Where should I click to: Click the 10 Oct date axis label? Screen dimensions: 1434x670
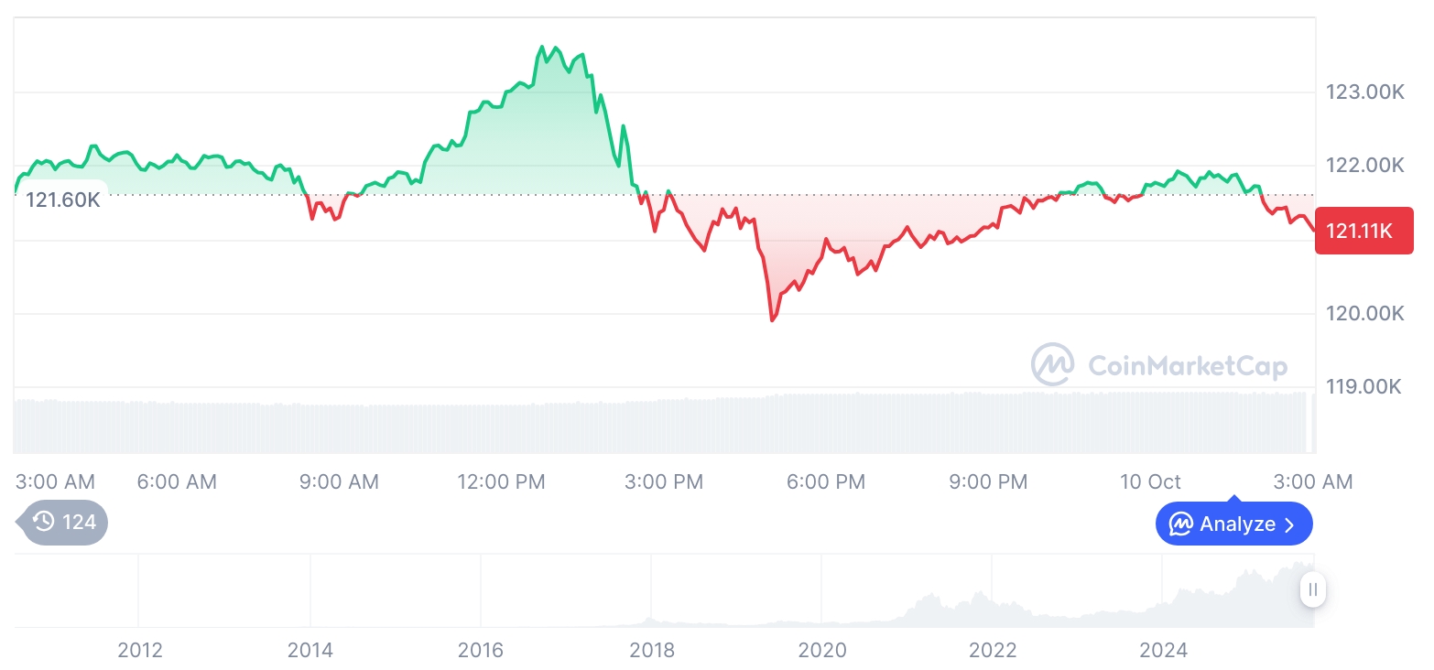pyautogui.click(x=1150, y=481)
